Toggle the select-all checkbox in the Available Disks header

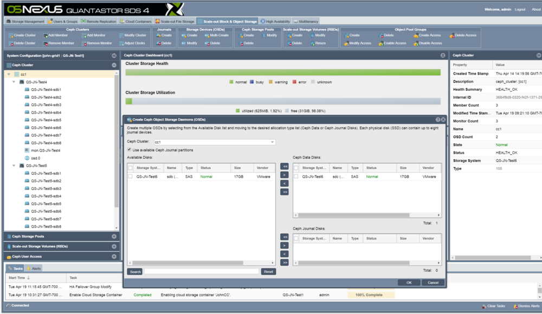130,168
